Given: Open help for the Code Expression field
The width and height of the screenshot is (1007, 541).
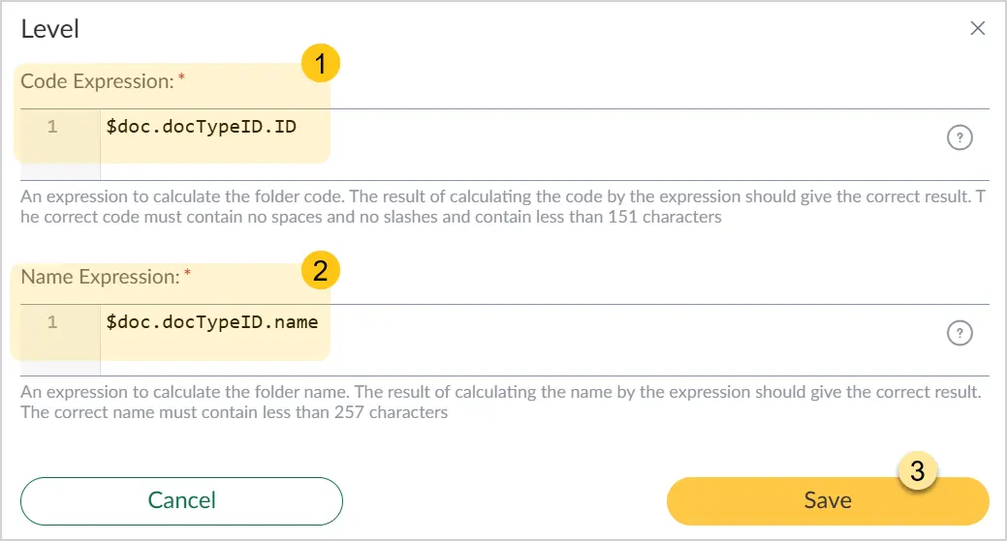Looking at the screenshot, I should pyautogui.click(x=960, y=137).
